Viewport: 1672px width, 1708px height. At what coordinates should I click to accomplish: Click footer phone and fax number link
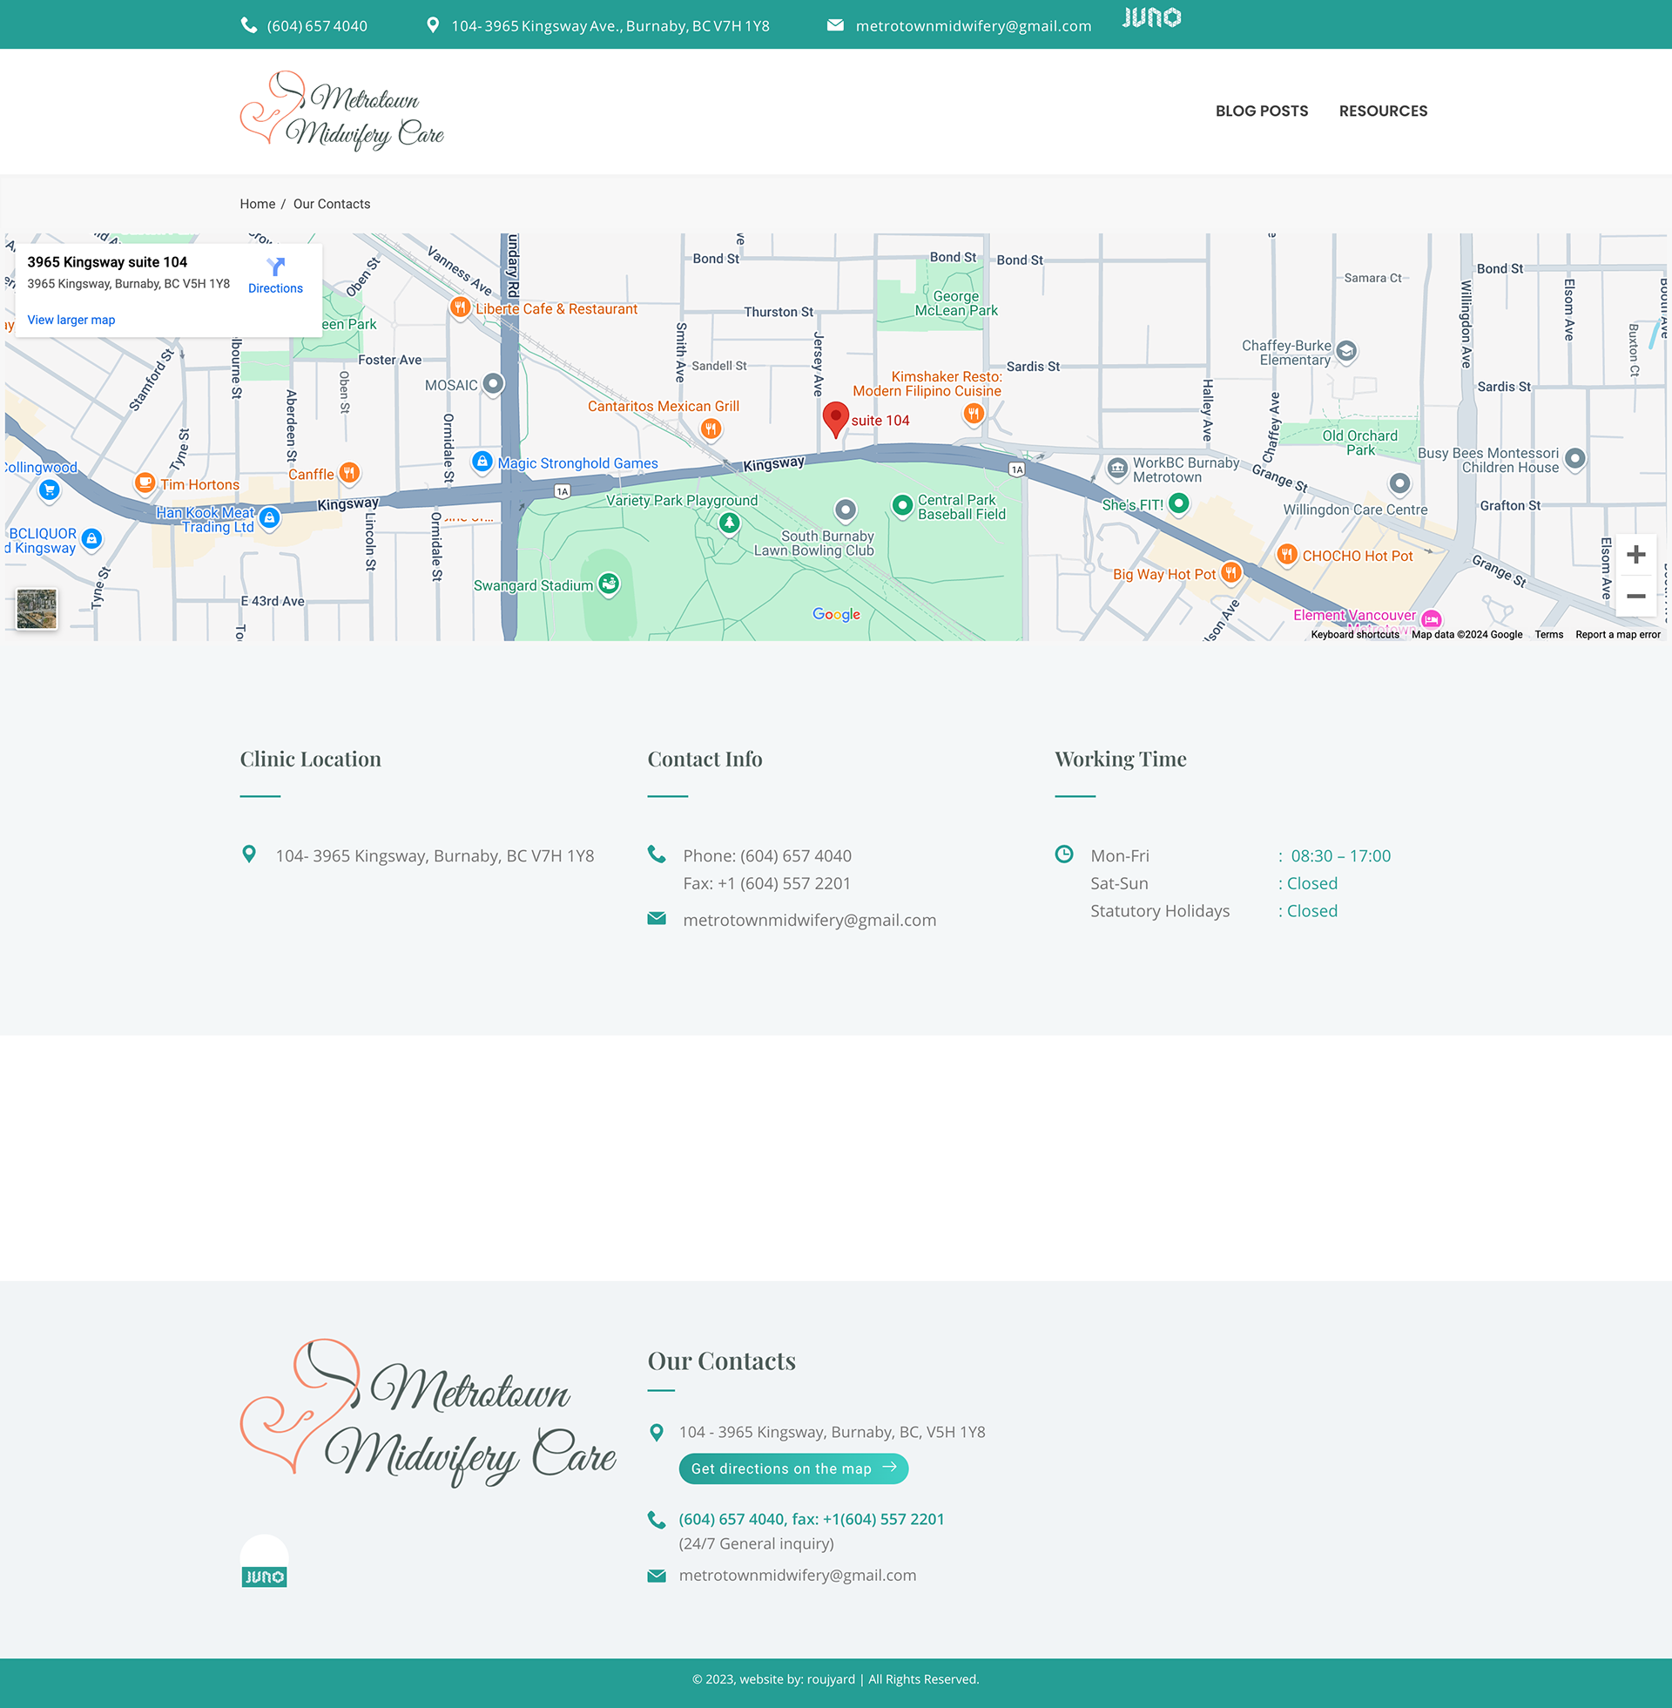[x=812, y=1518]
